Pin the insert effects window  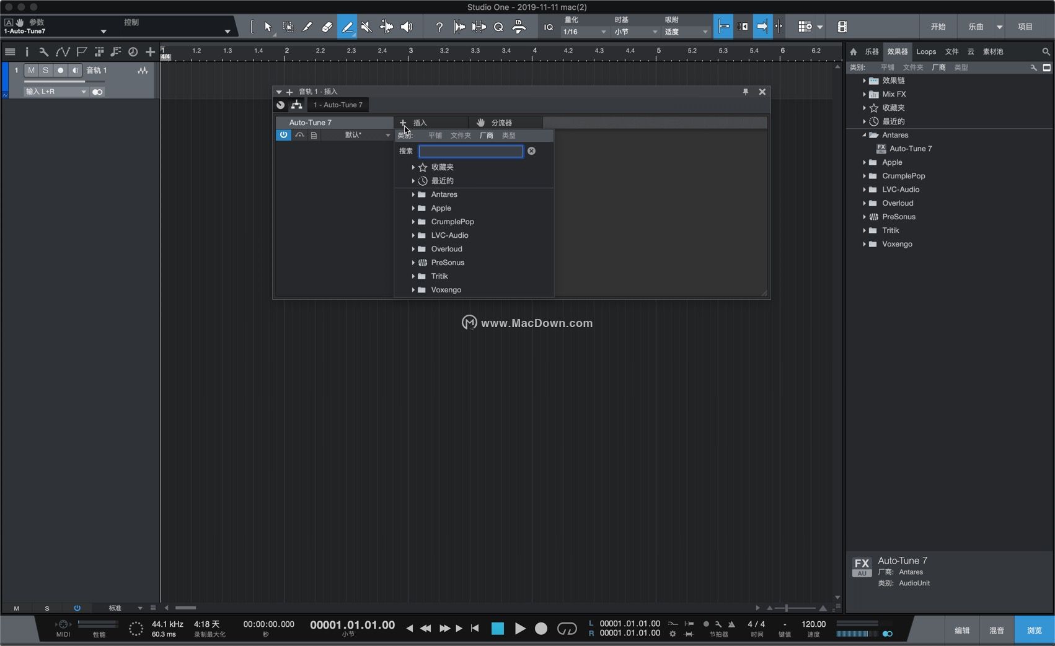click(746, 92)
